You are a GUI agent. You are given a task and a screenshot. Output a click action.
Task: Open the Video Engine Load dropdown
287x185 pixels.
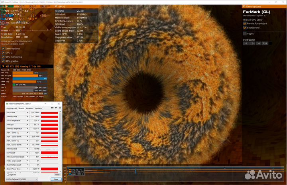tap(27, 161)
